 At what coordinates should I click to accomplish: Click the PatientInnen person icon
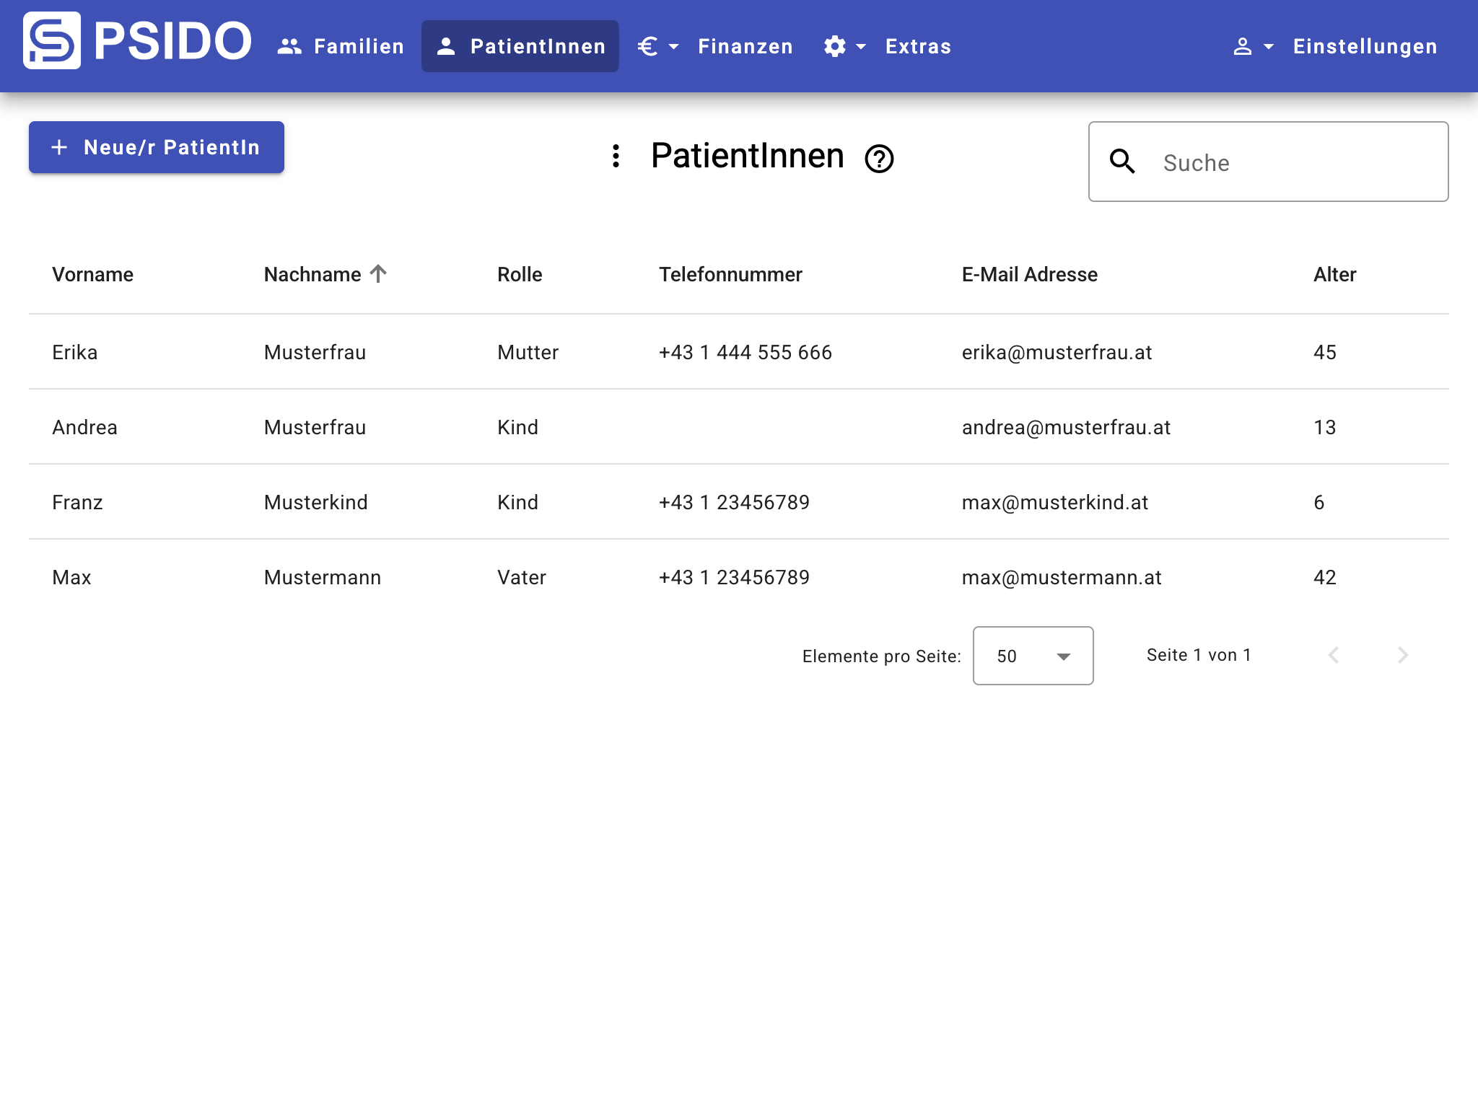(x=446, y=46)
